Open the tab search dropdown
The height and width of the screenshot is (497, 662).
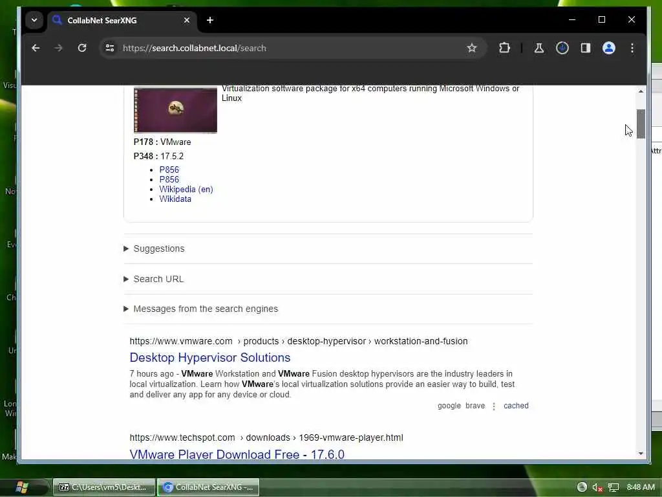pos(34,20)
